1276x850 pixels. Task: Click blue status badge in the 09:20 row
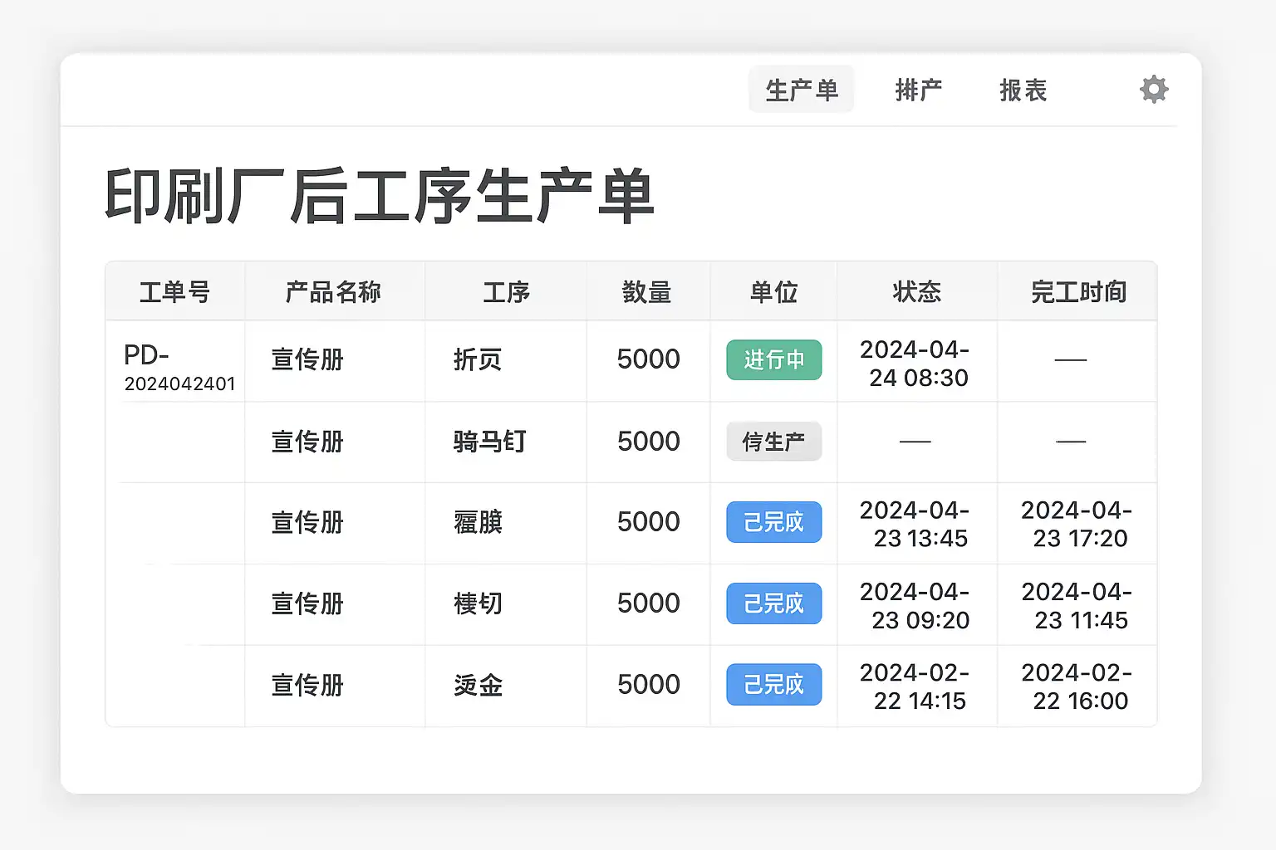(773, 603)
